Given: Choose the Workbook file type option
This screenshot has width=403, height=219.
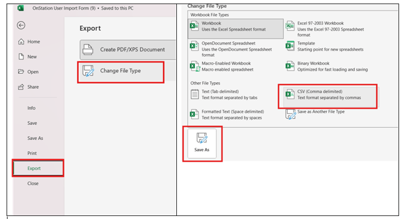Looking at the screenshot, I should click(236, 29).
